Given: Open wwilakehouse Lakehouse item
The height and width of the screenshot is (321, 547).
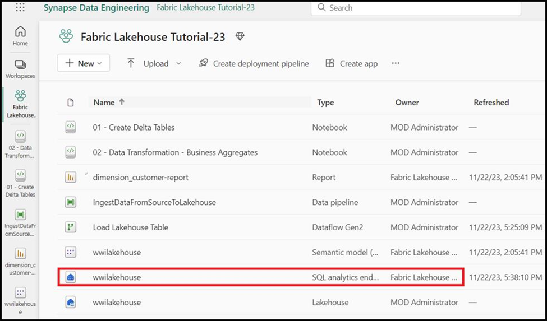Looking at the screenshot, I should click(x=117, y=302).
